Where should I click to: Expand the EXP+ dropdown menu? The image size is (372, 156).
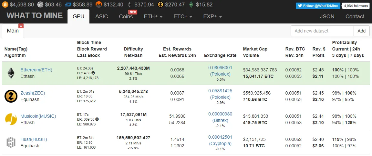pos(212,16)
